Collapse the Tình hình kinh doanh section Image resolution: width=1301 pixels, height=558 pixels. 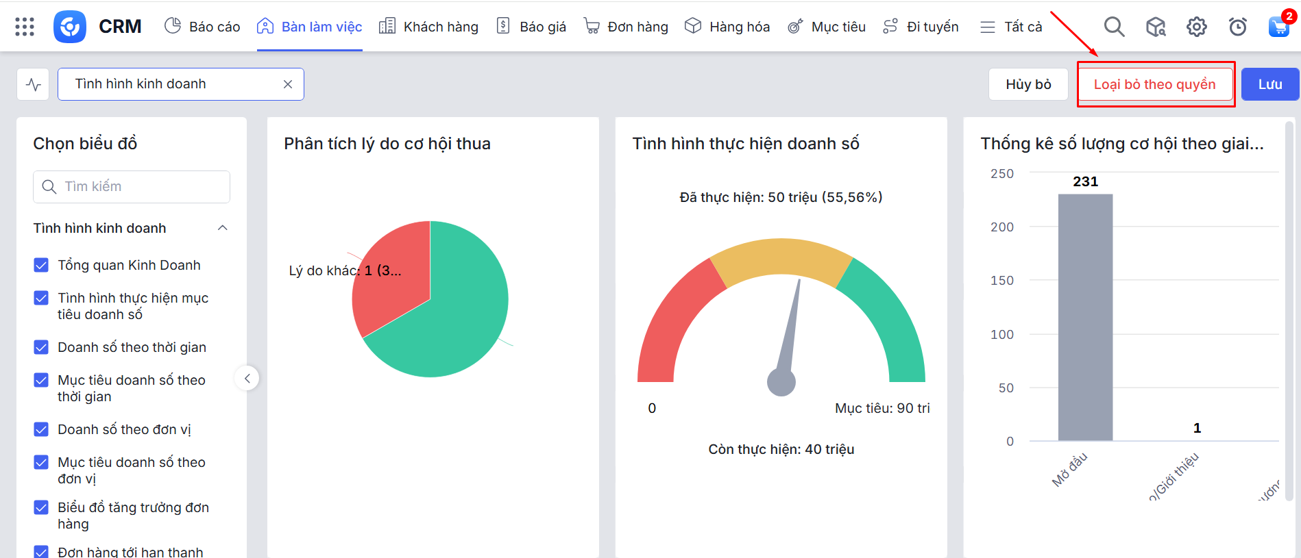(x=222, y=228)
